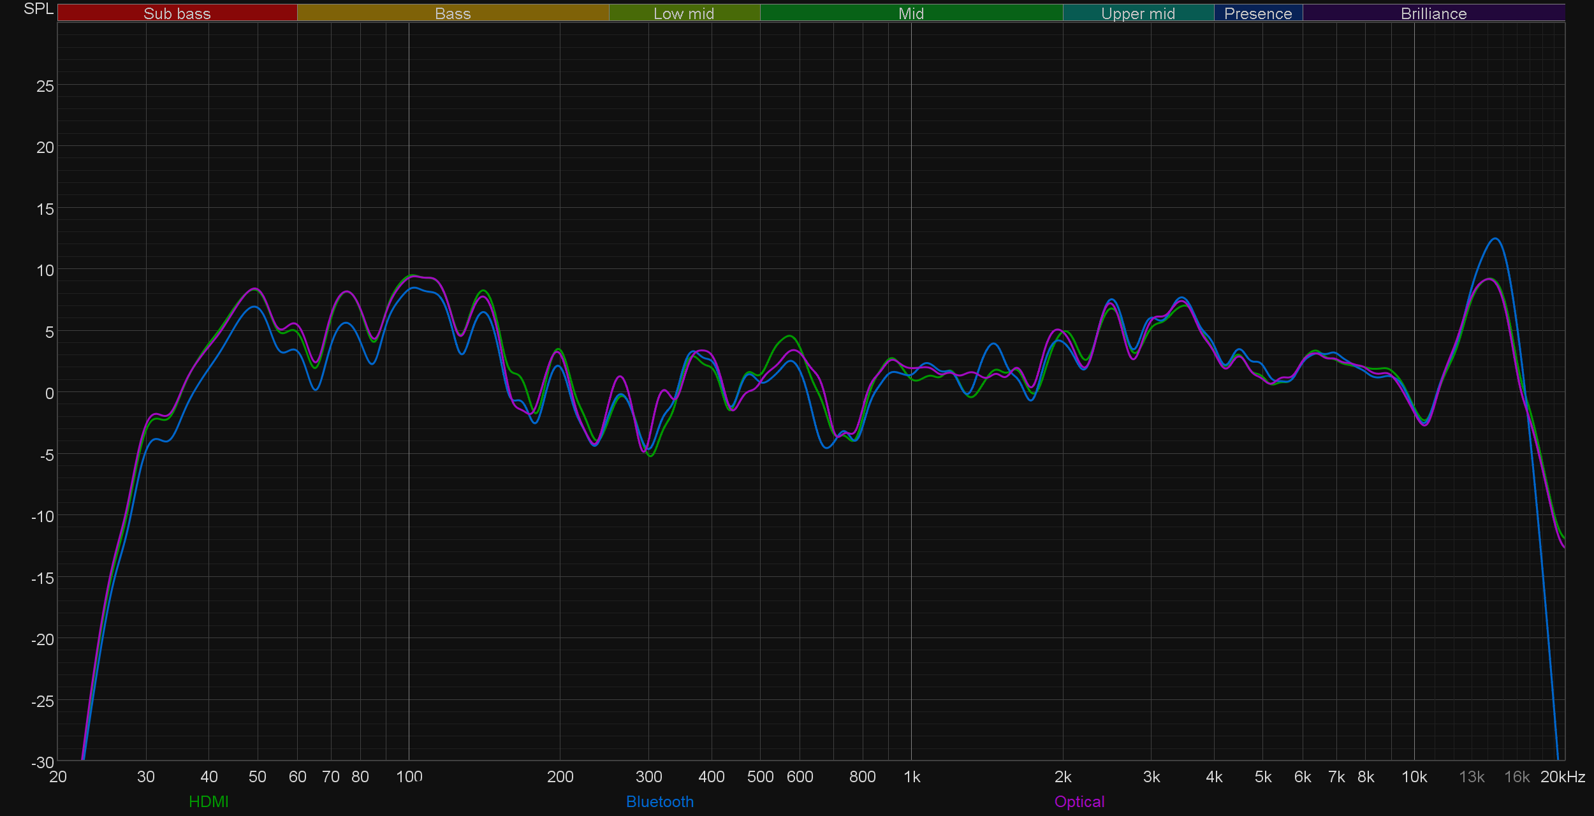The height and width of the screenshot is (816, 1594).
Task: Select the Mid band header
Action: point(910,13)
